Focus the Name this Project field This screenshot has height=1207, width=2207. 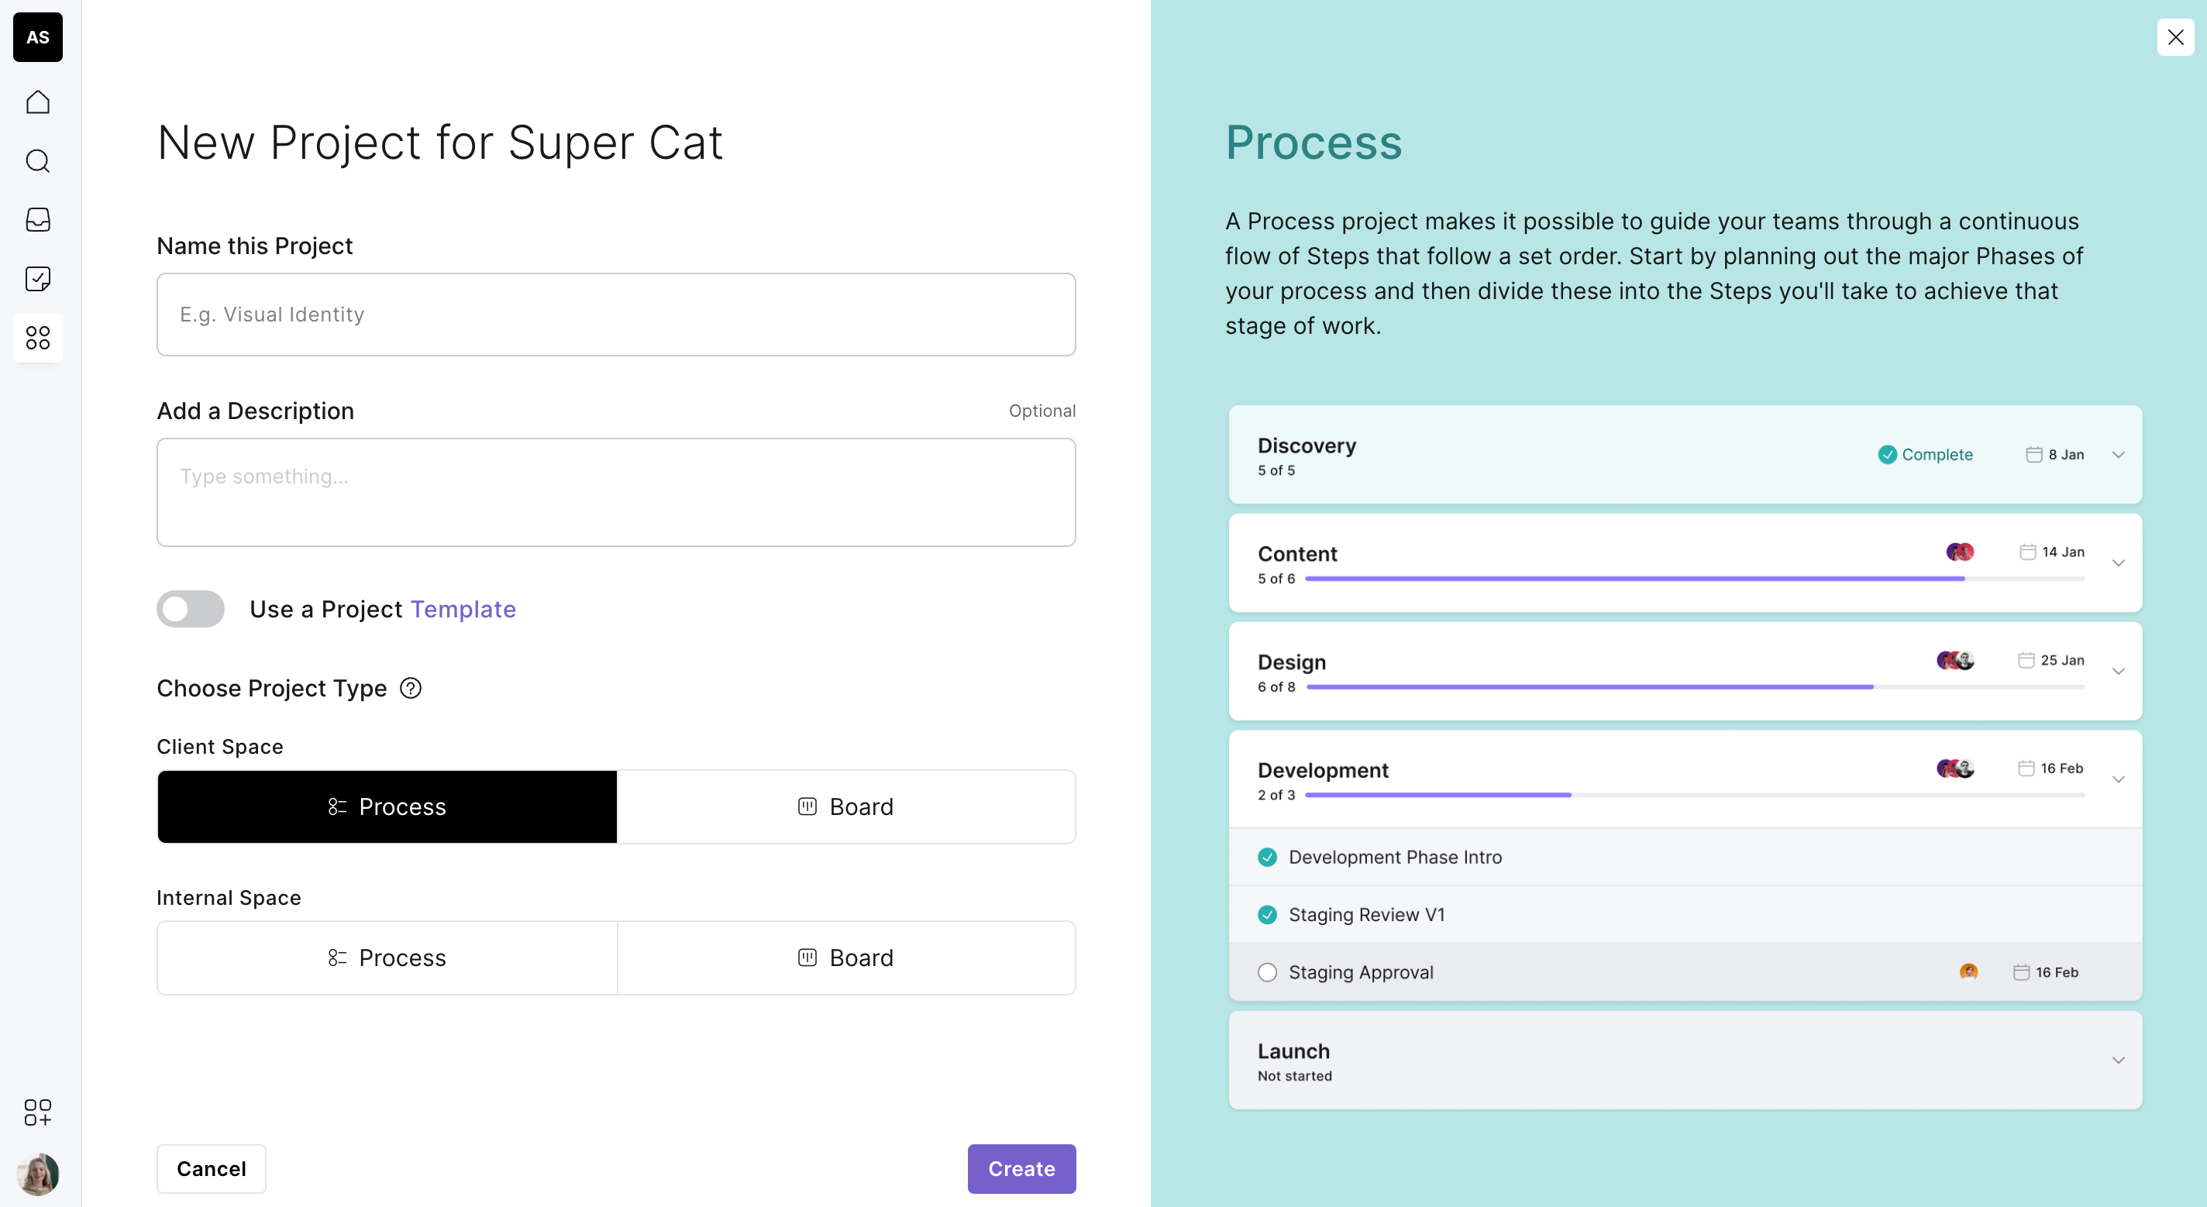pos(616,315)
